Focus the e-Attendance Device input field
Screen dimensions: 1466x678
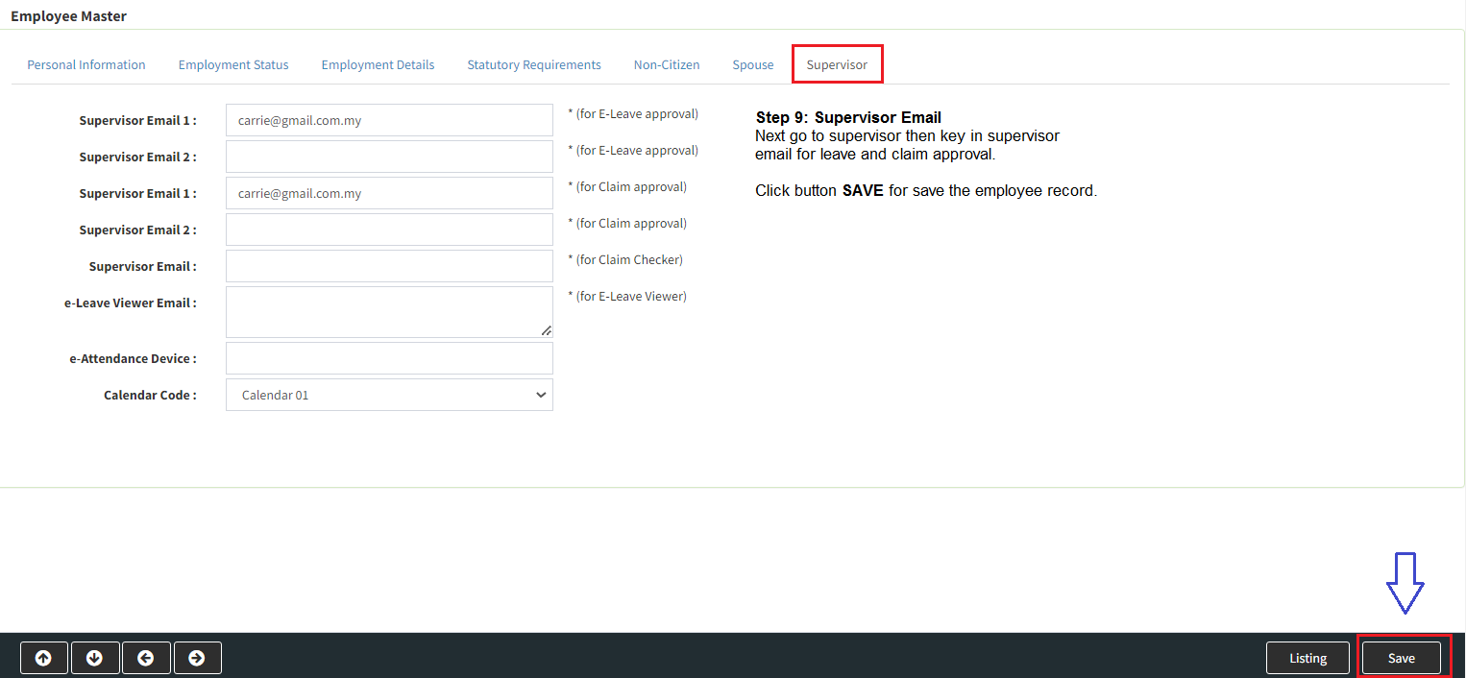tap(389, 358)
